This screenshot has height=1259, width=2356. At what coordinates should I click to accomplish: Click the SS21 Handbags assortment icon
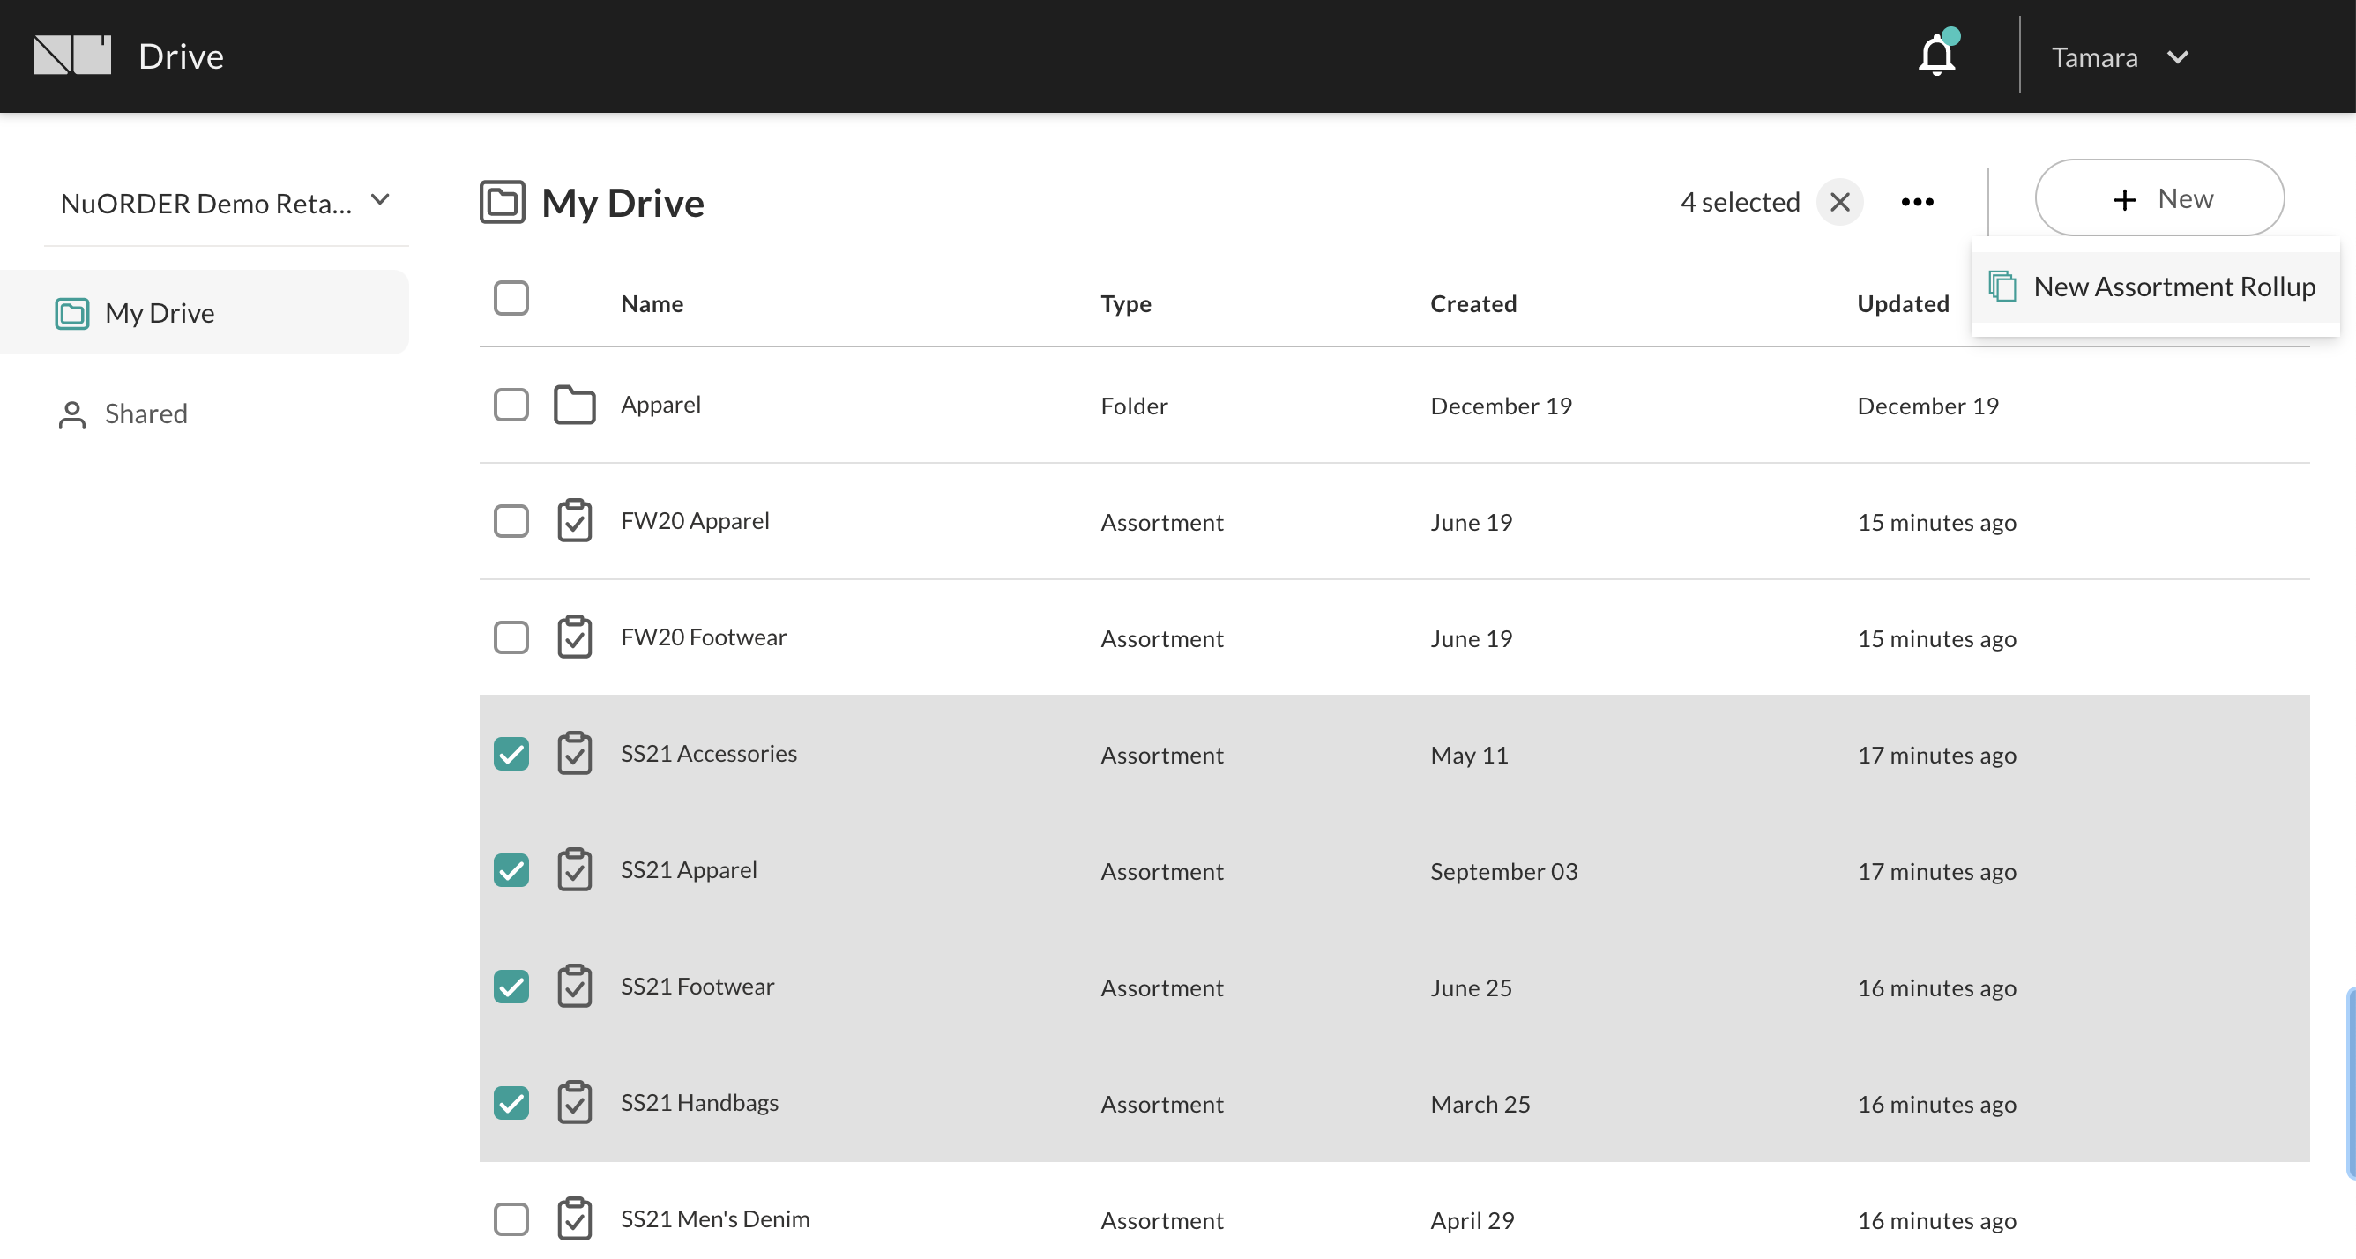(574, 1103)
